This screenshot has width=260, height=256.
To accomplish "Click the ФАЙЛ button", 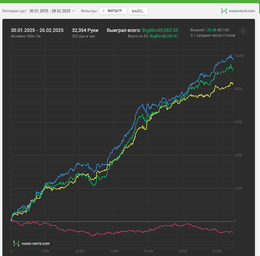I will point(138,11).
